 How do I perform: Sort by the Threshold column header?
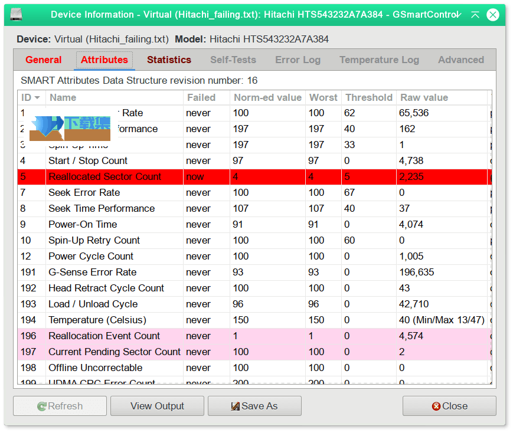[369, 98]
